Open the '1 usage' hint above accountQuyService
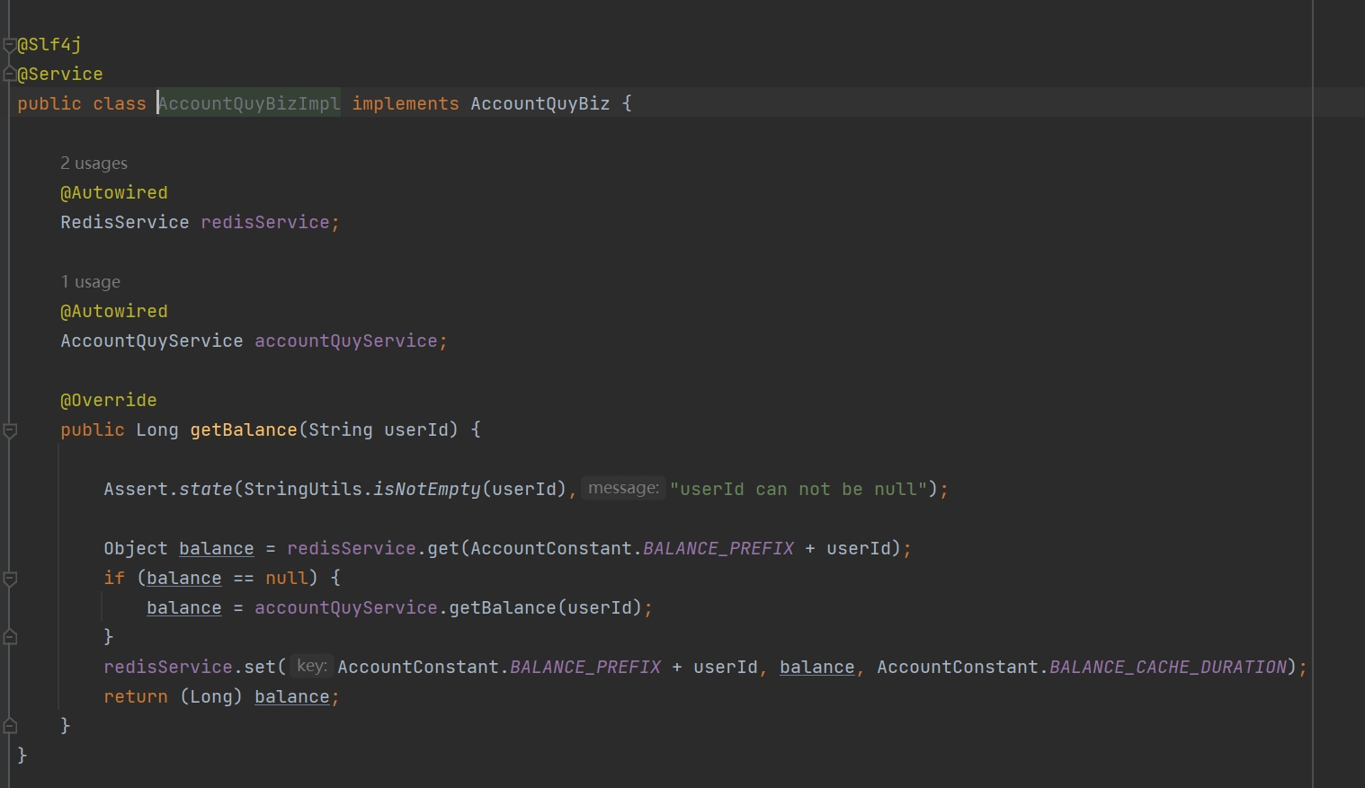Screen dimensions: 1365x788 click(x=90, y=282)
